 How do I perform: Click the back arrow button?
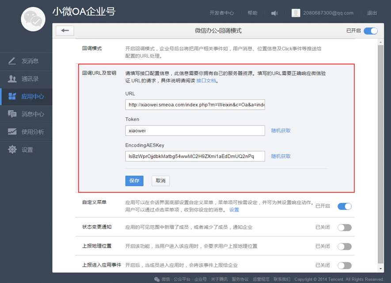point(65,30)
